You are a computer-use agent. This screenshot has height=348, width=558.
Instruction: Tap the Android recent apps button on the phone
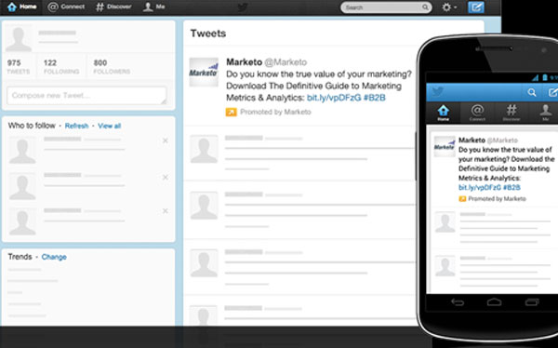point(532,302)
